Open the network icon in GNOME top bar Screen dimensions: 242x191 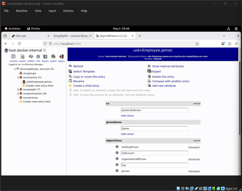coord(229,29)
